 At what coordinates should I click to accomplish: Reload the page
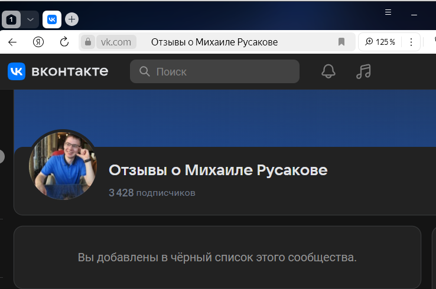64,42
